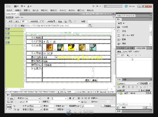Select the Hand tool in status bar
Image resolution: width=158 pixels, height=117 pixels.
[62, 92]
